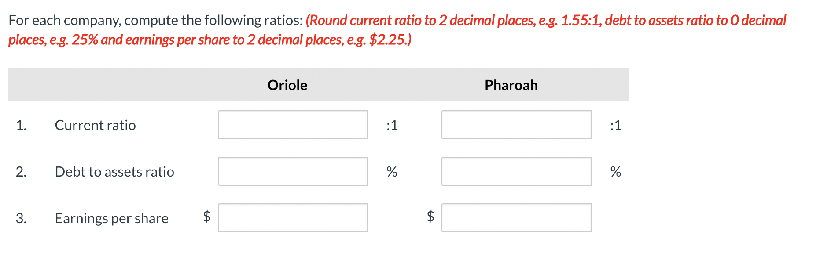The width and height of the screenshot is (816, 260).
Task: Click the row number 3 label
Action: click(22, 217)
